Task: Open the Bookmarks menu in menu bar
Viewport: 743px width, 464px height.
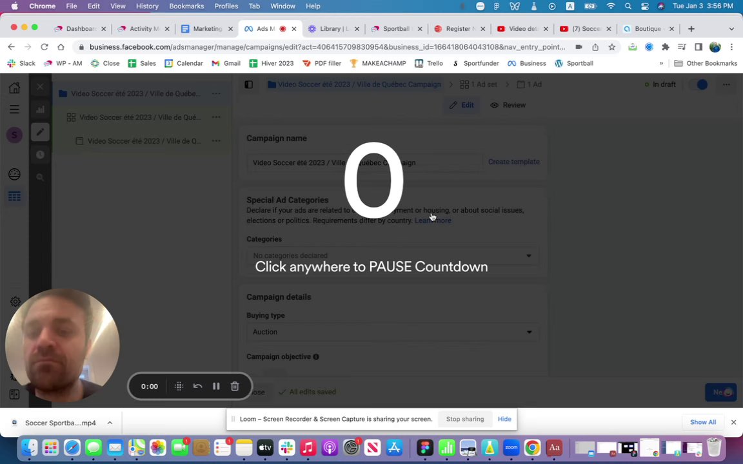Action: click(186, 6)
